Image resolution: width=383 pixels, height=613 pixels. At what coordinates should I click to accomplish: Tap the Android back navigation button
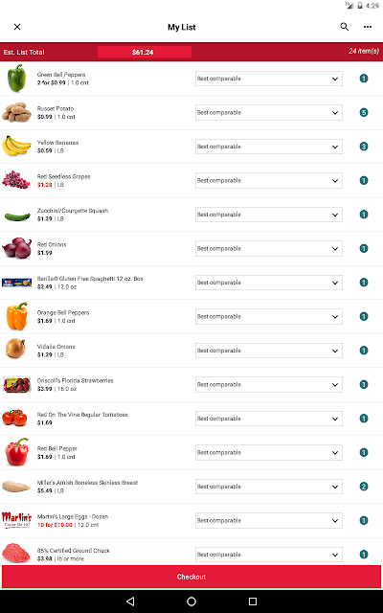pyautogui.click(x=130, y=602)
